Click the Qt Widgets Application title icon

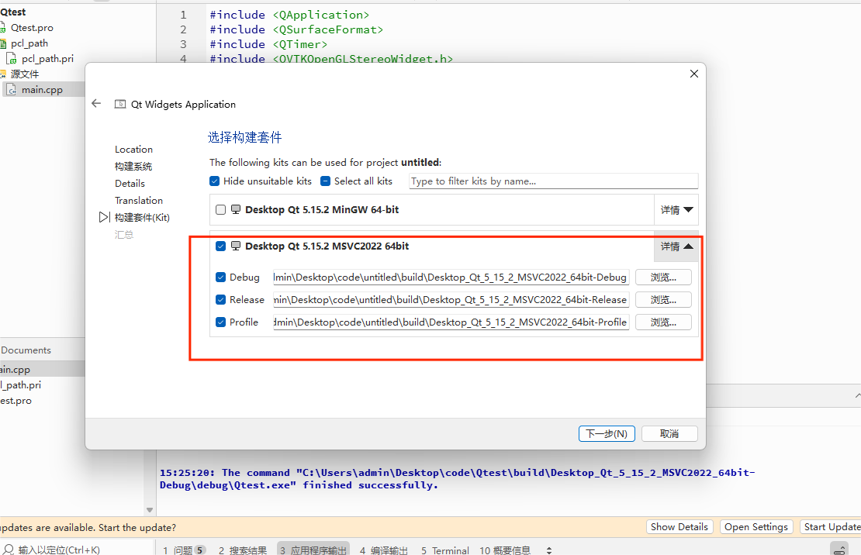click(119, 104)
